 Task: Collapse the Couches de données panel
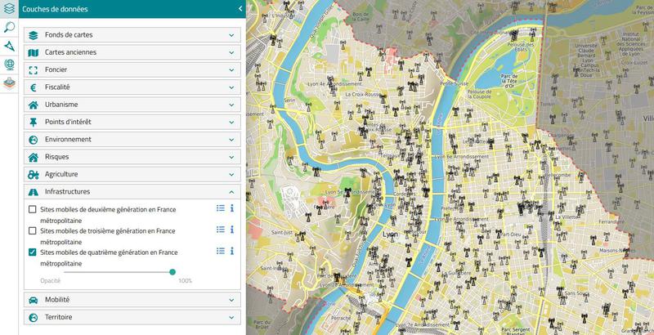coord(240,9)
